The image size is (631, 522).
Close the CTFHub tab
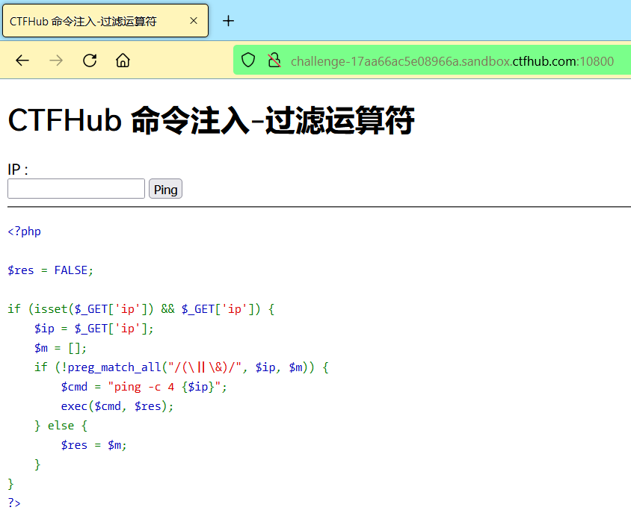coord(194,20)
